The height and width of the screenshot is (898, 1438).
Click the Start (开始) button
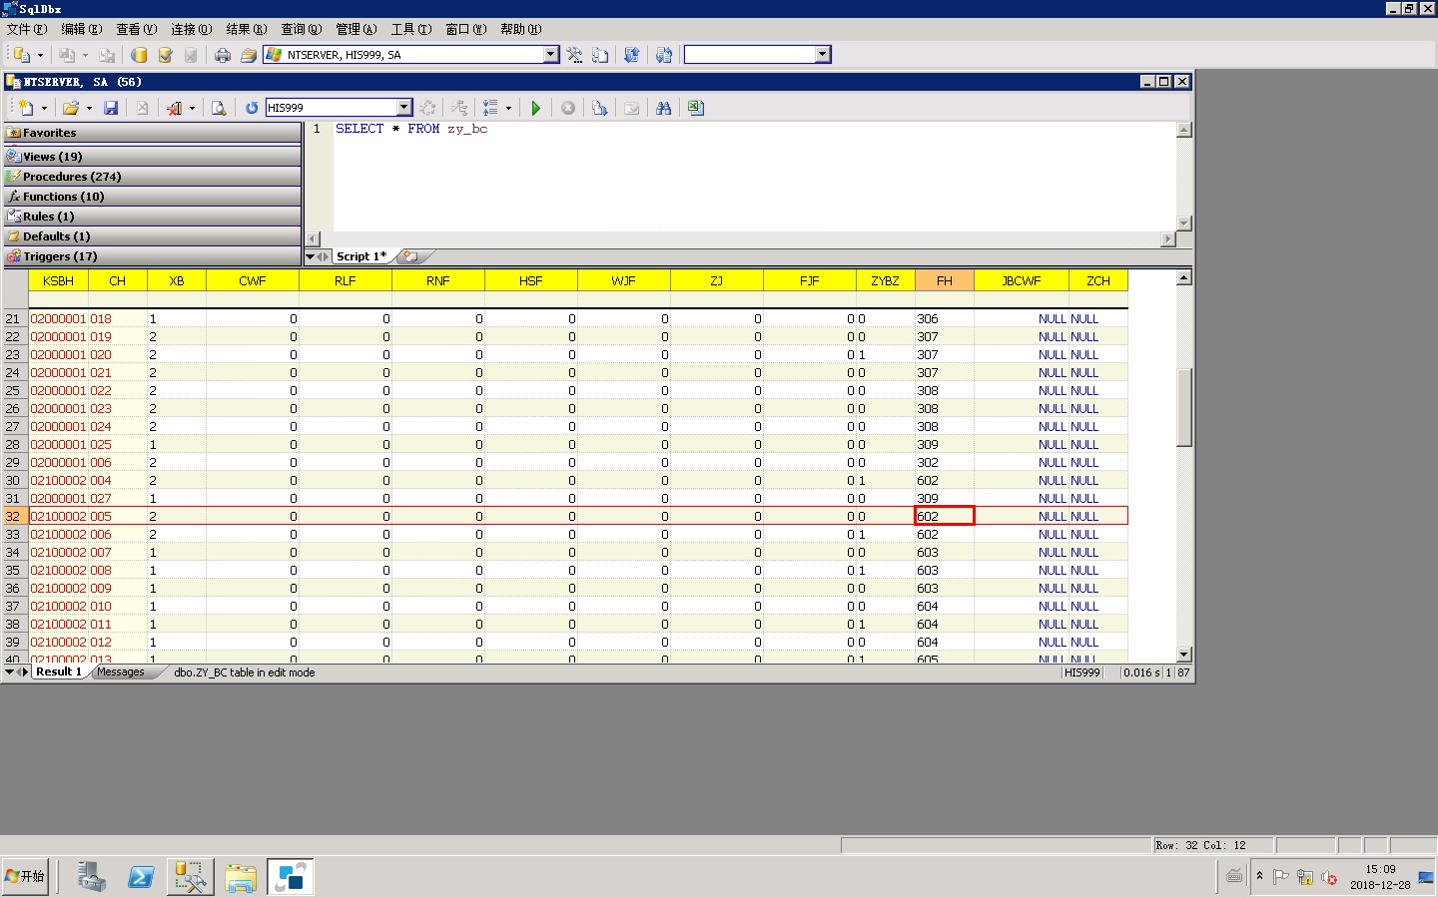pos(26,876)
